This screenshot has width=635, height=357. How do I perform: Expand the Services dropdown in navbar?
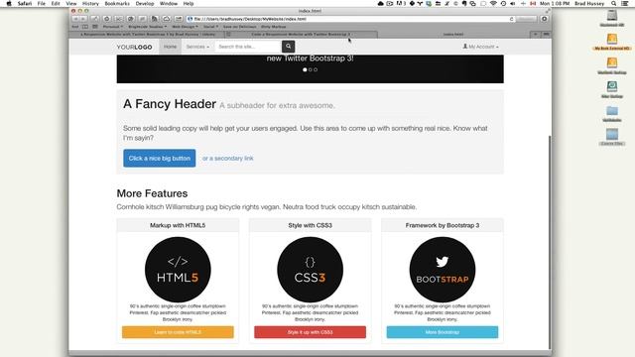pos(197,47)
